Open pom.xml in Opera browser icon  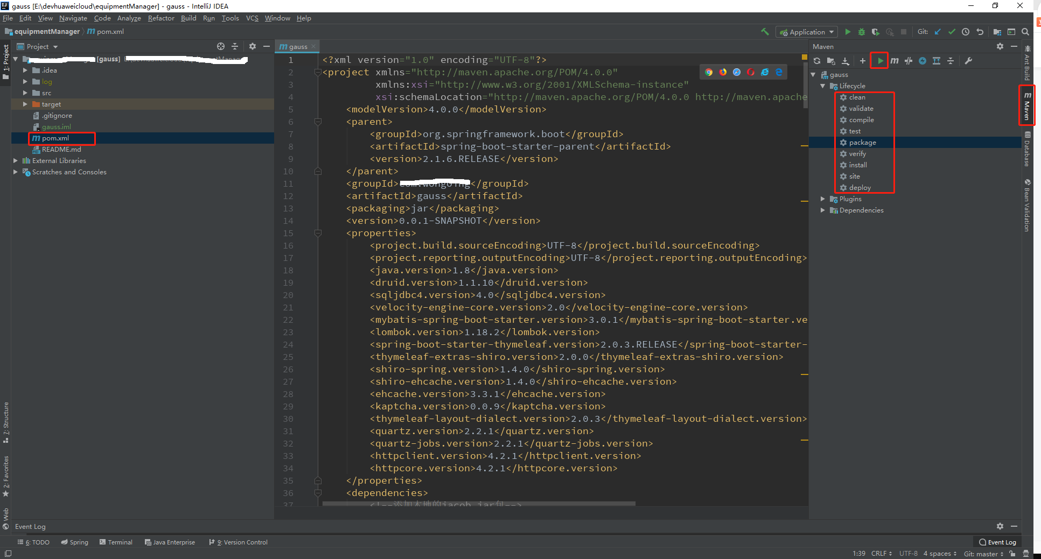(x=751, y=72)
